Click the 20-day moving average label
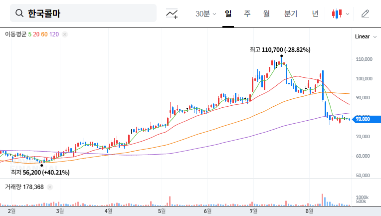The width and height of the screenshot is (381, 216). [36, 34]
